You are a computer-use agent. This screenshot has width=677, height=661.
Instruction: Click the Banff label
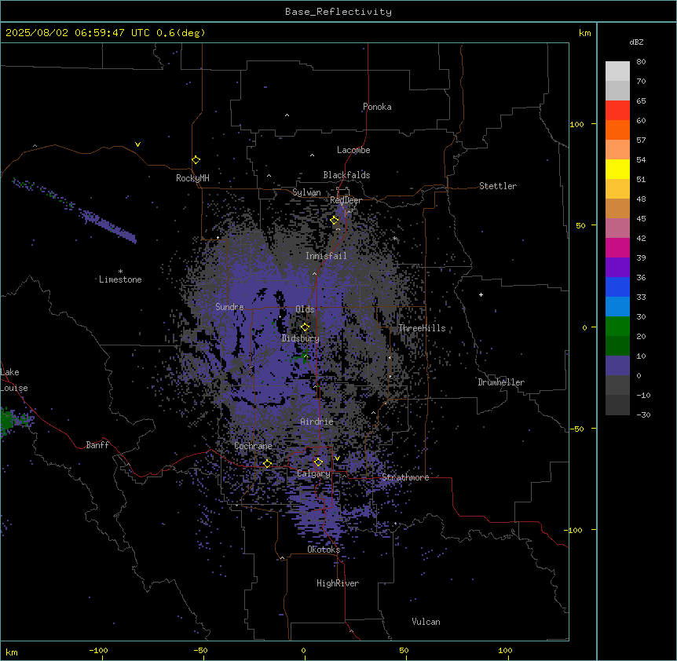coord(97,445)
